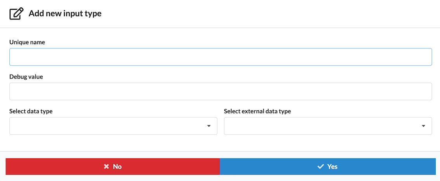This screenshot has width=440, height=181.
Task: Click the checkmark icon on Yes button
Action: click(x=320, y=167)
